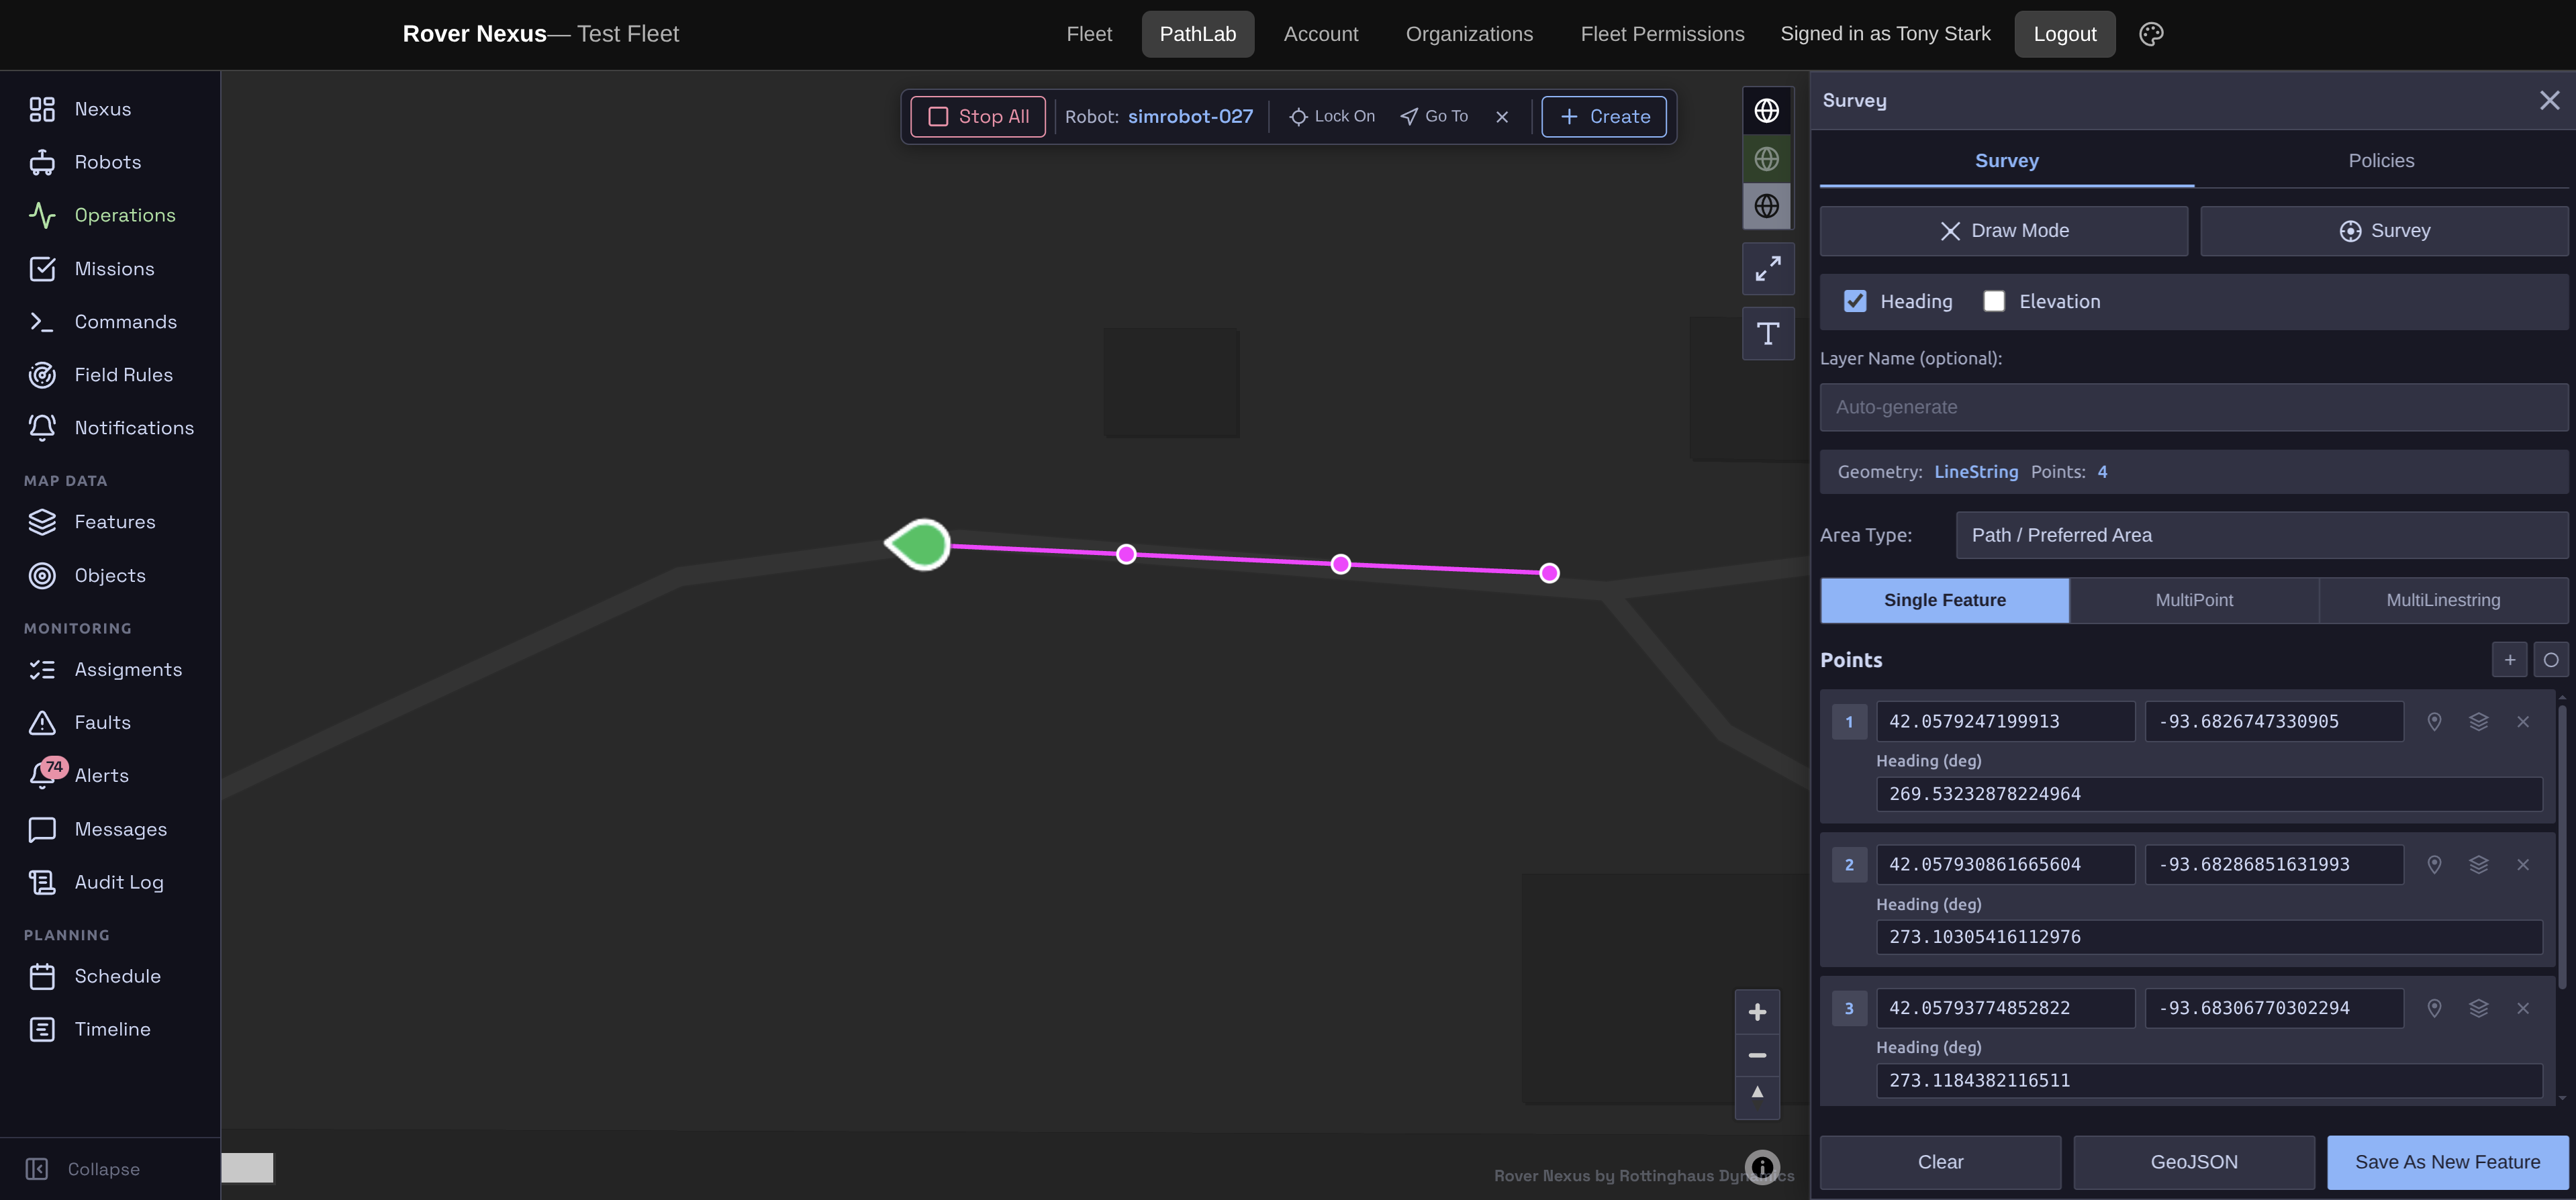Click Lock On for the robot

[1332, 117]
